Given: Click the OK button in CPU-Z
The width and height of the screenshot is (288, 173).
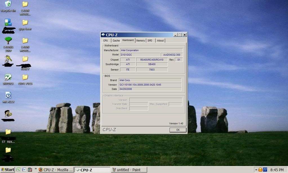Looking at the screenshot, I should click(x=178, y=130).
